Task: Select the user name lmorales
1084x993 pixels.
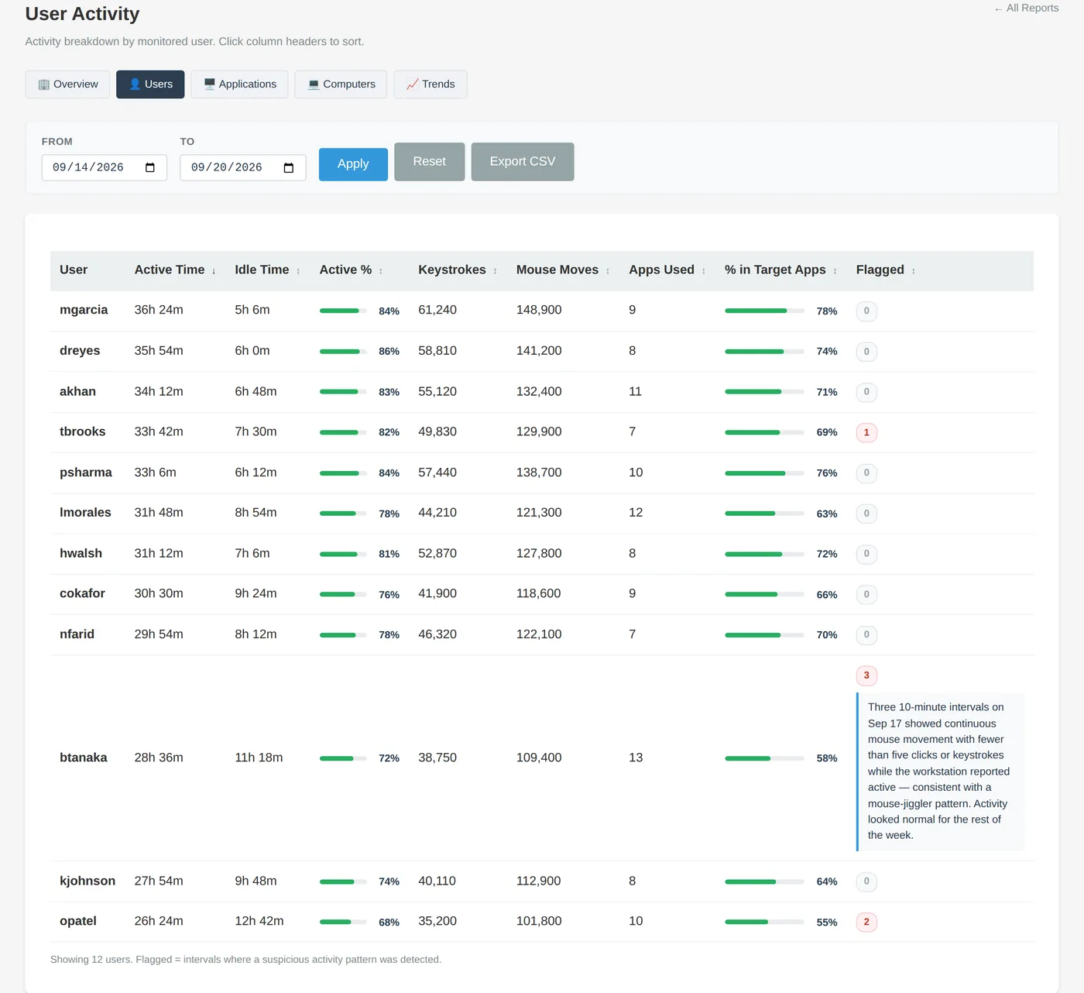Action: click(85, 513)
